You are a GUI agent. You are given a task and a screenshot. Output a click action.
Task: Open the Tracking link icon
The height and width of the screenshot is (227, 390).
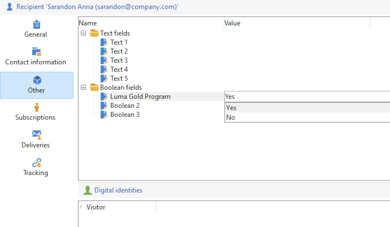36,163
